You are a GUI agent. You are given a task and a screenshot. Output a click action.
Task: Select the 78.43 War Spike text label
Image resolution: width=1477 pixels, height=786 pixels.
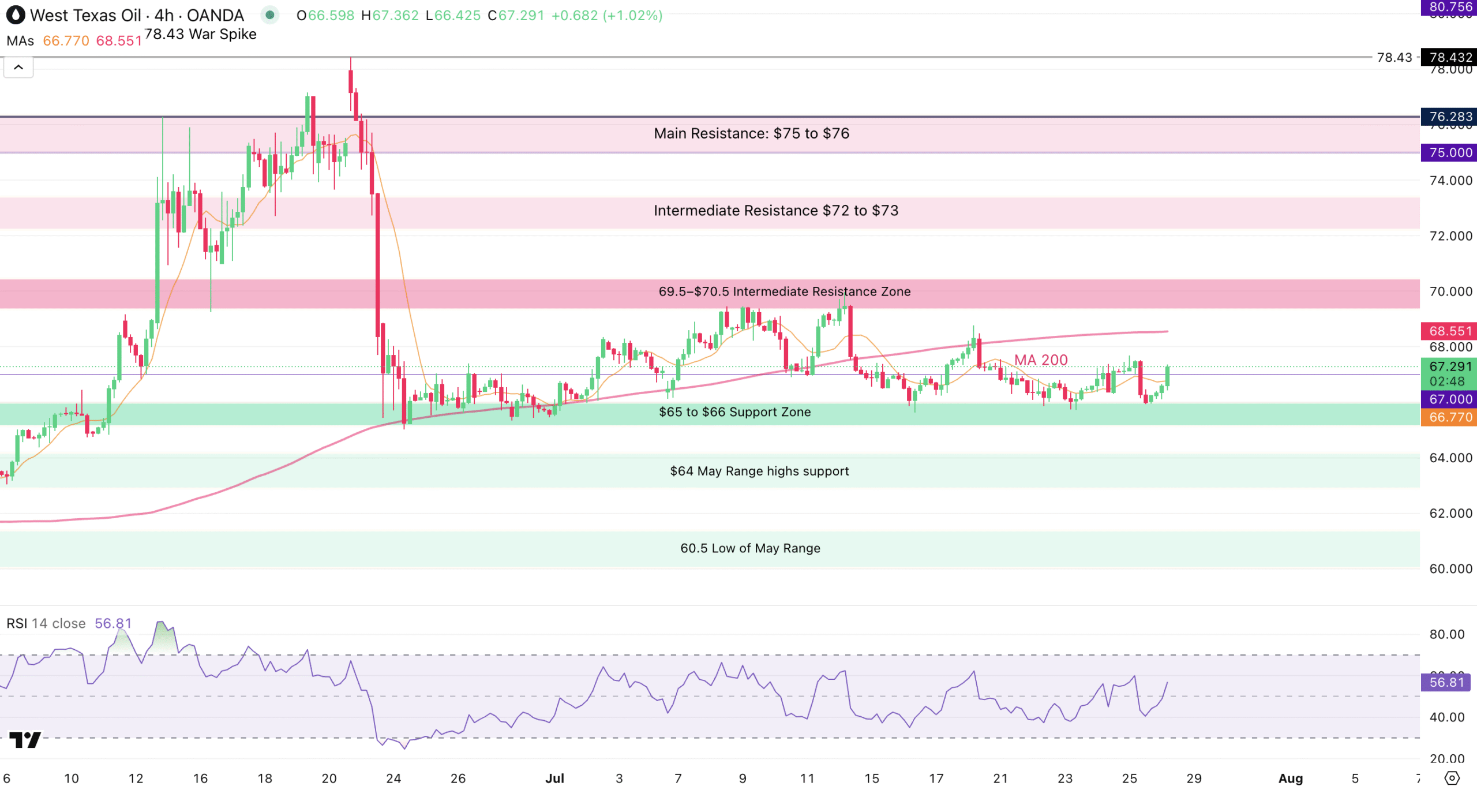(200, 34)
